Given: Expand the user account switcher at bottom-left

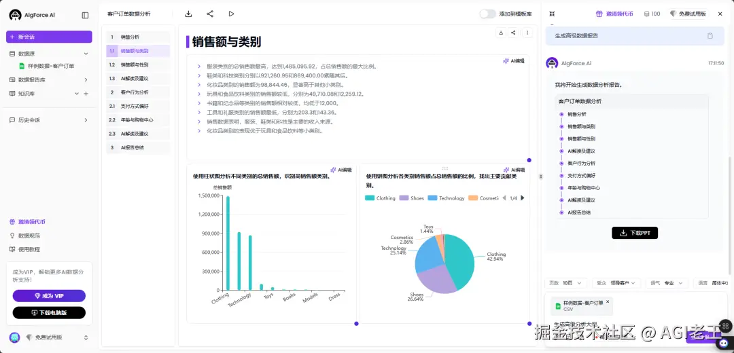Looking at the screenshot, I should click(x=86, y=337).
